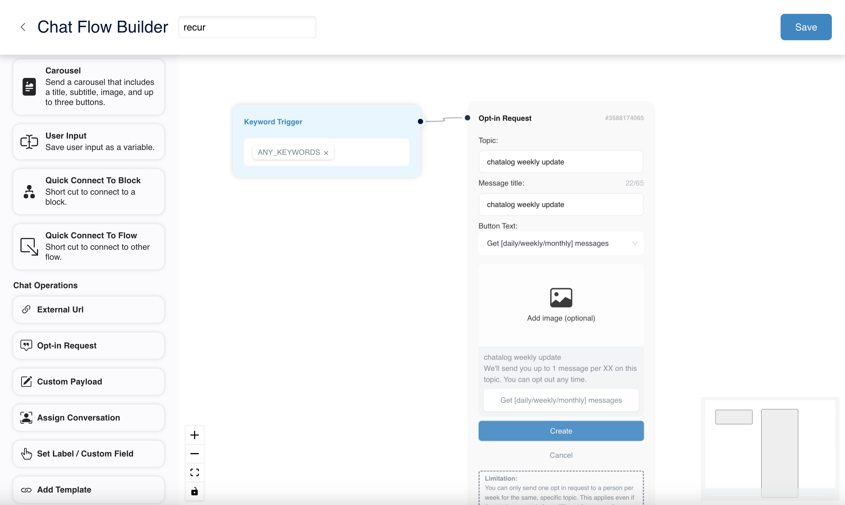Remove the ANY_KEYWORDS tag
The image size is (845, 505).
(x=326, y=153)
